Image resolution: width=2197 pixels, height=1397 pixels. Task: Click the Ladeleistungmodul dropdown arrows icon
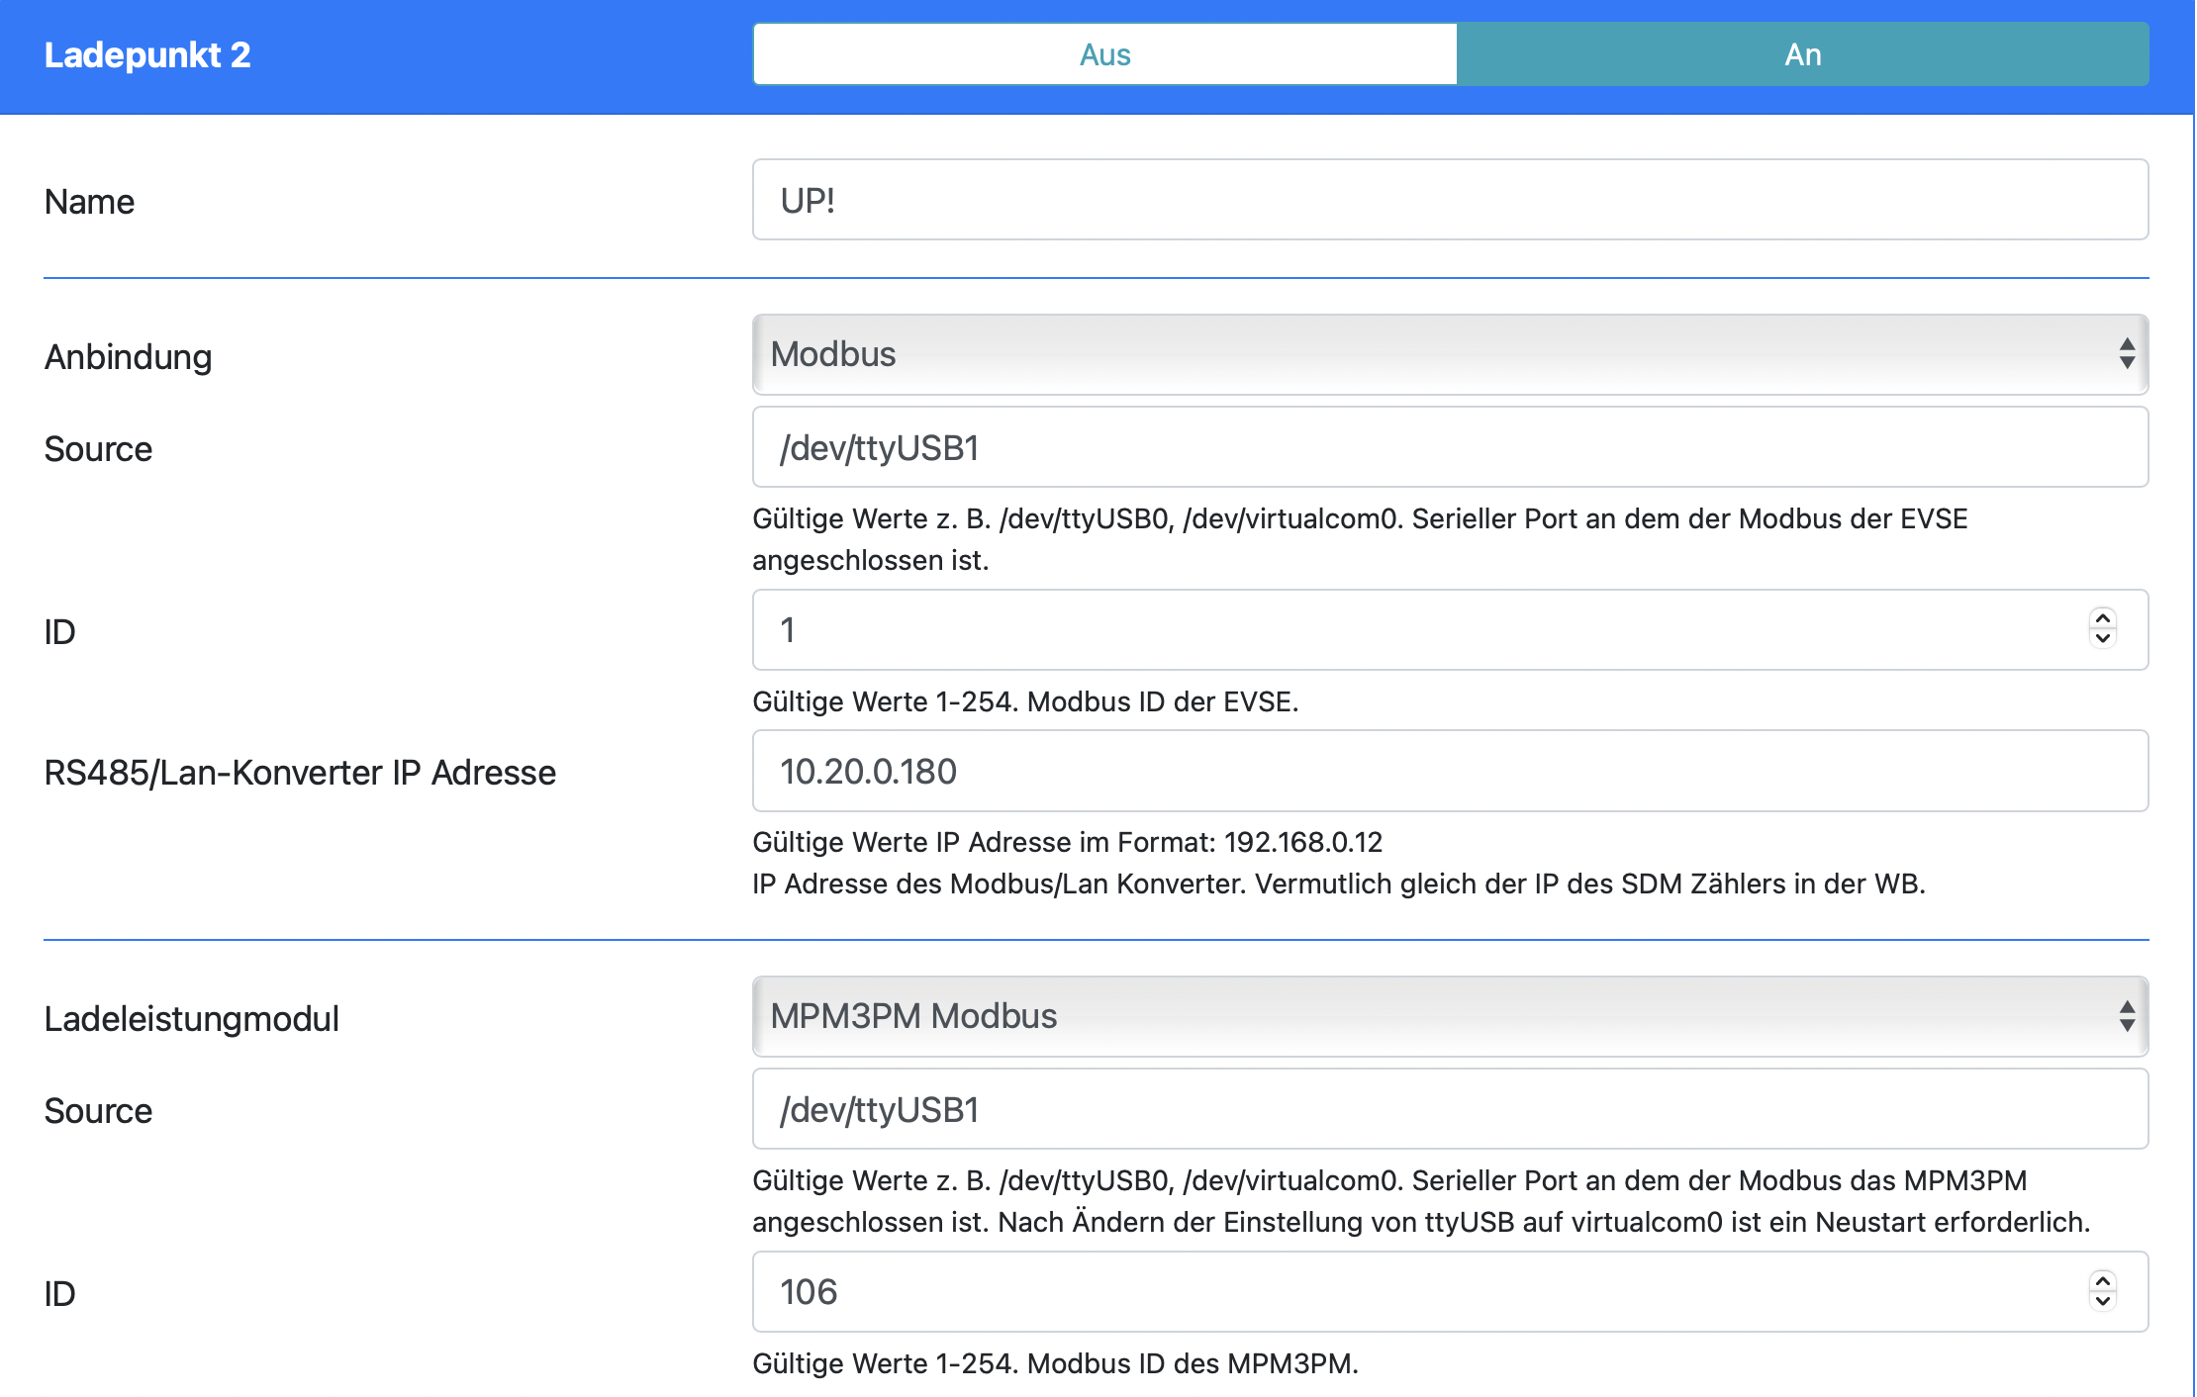(2126, 1016)
